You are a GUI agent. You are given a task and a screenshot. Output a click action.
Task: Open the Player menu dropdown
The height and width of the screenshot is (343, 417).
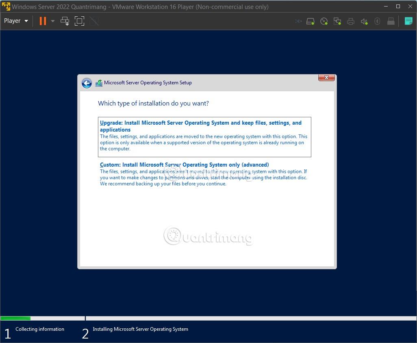[x=16, y=21]
